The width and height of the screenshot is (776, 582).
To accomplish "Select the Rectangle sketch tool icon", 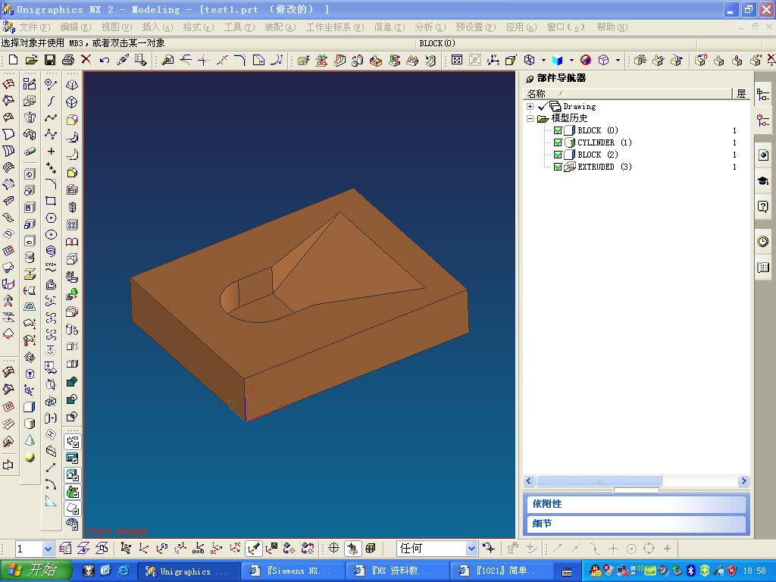I will [51, 201].
